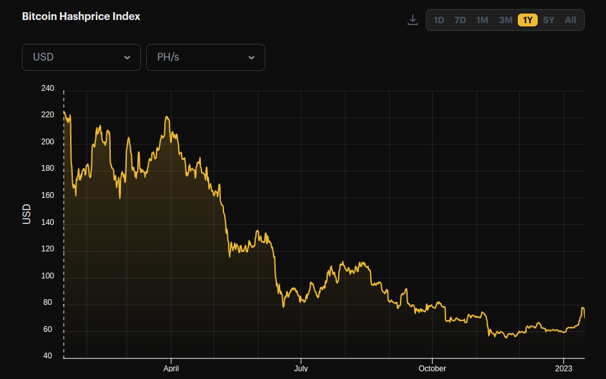The height and width of the screenshot is (379, 606).
Task: Choose the 5Y time range
Action: point(549,20)
